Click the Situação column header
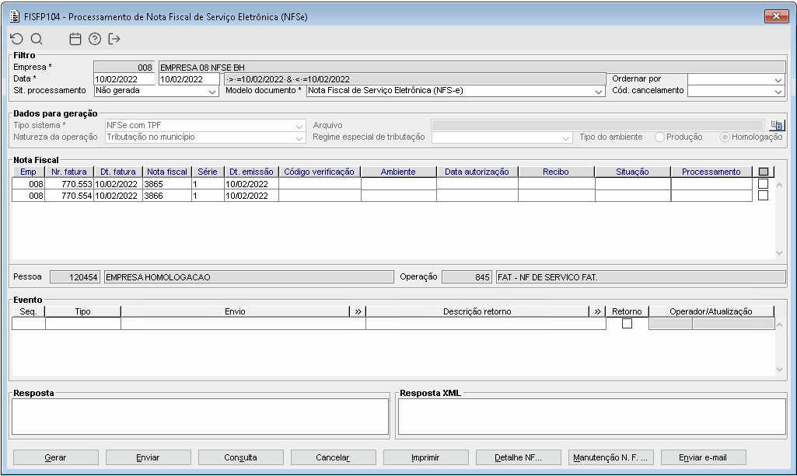This screenshot has height=476, width=797. 632,172
